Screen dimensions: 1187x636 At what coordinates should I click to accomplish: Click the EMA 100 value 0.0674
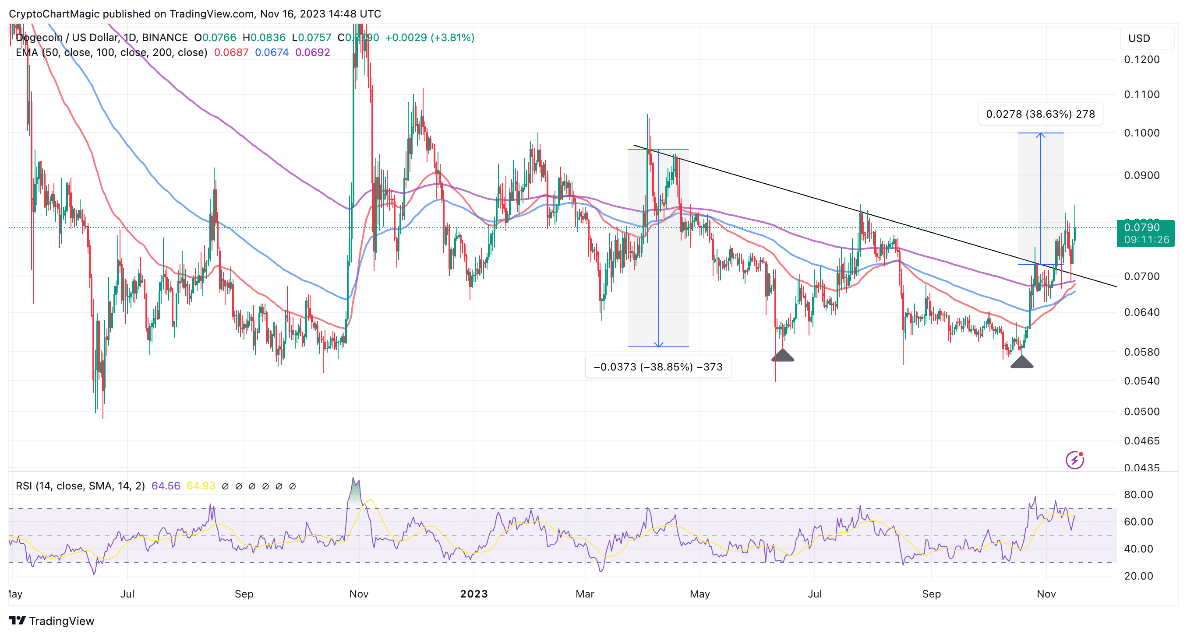pos(272,52)
